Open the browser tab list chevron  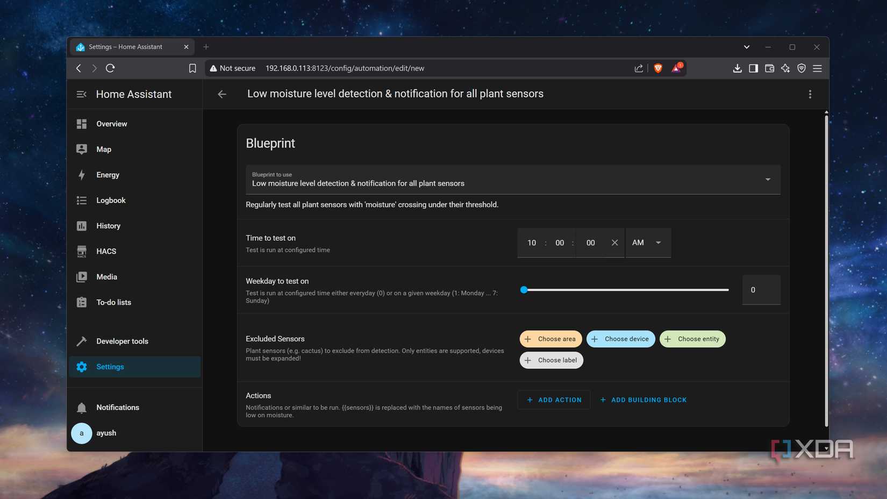pyautogui.click(x=747, y=47)
